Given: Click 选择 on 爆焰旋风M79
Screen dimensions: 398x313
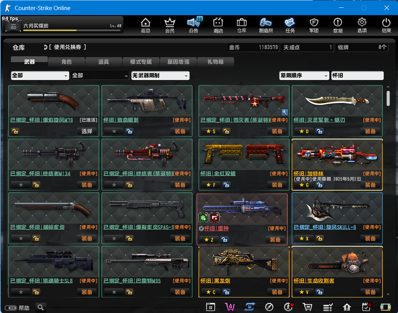Looking at the screenshot, I should (x=87, y=131).
